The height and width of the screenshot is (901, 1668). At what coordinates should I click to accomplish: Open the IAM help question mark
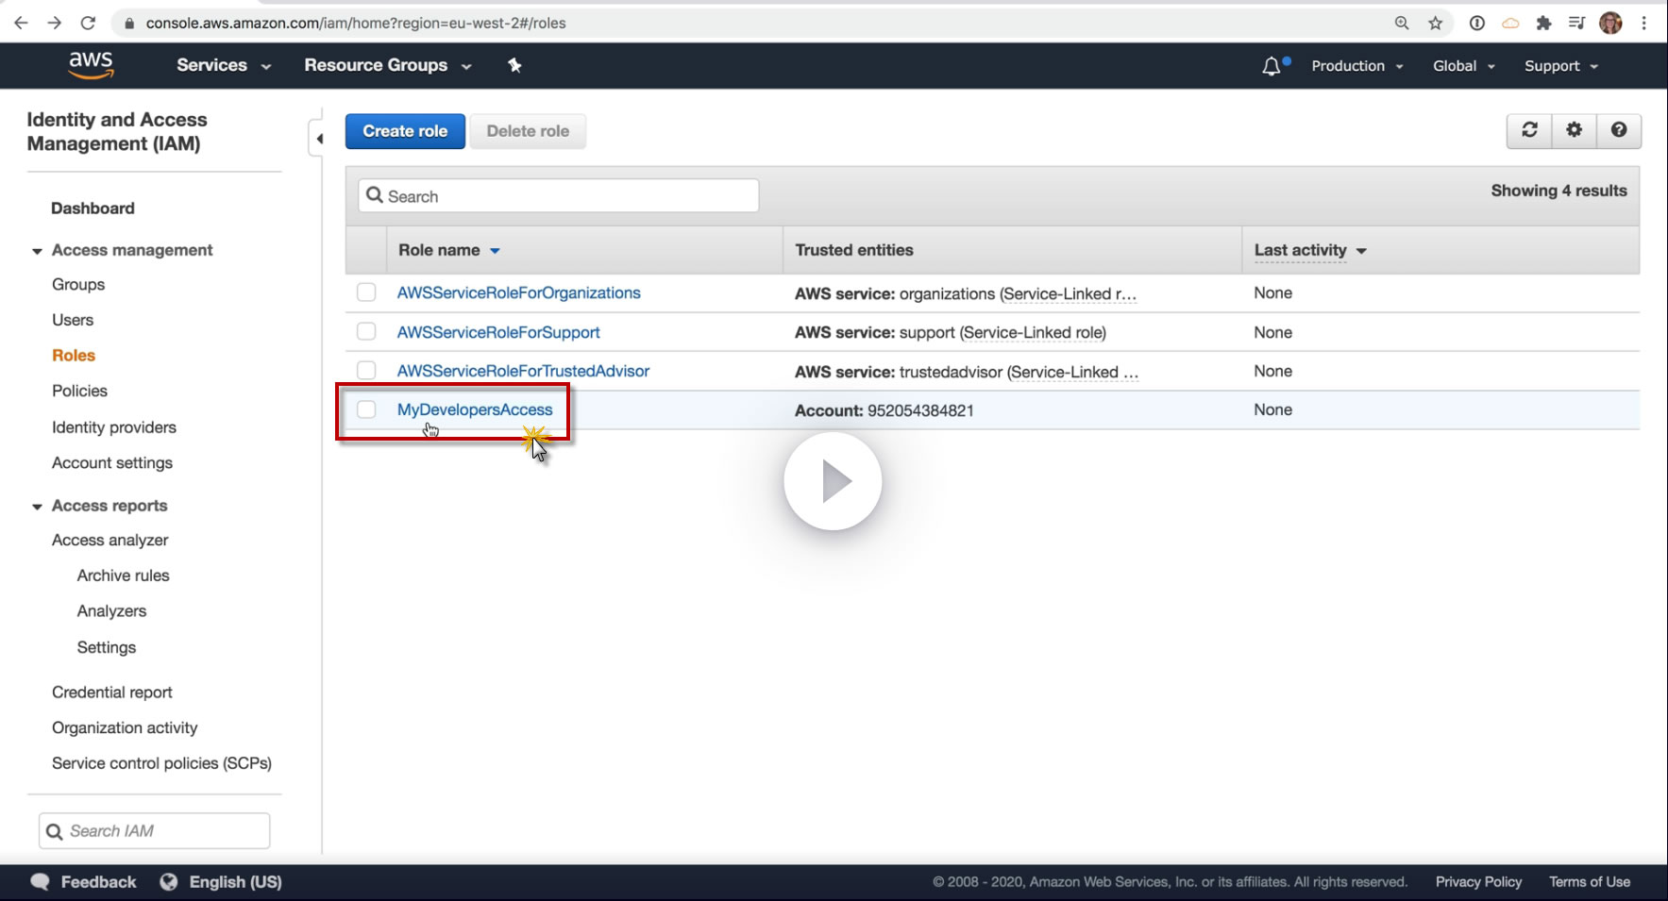pyautogui.click(x=1619, y=130)
